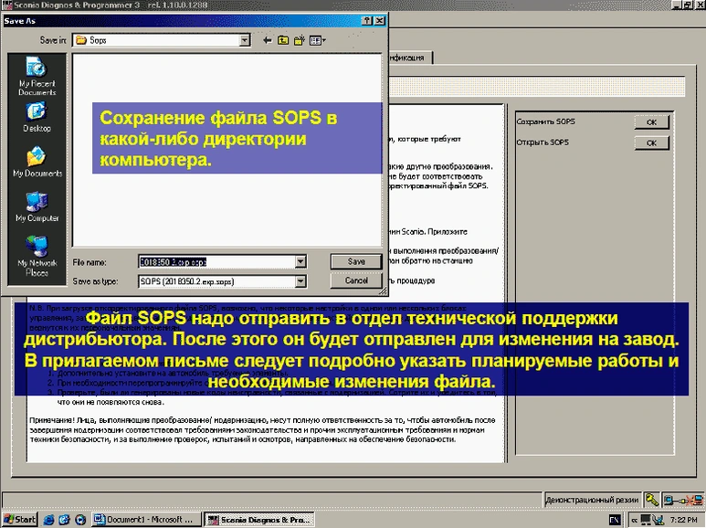
Task: Create a new folder in Sops
Action: [x=300, y=40]
